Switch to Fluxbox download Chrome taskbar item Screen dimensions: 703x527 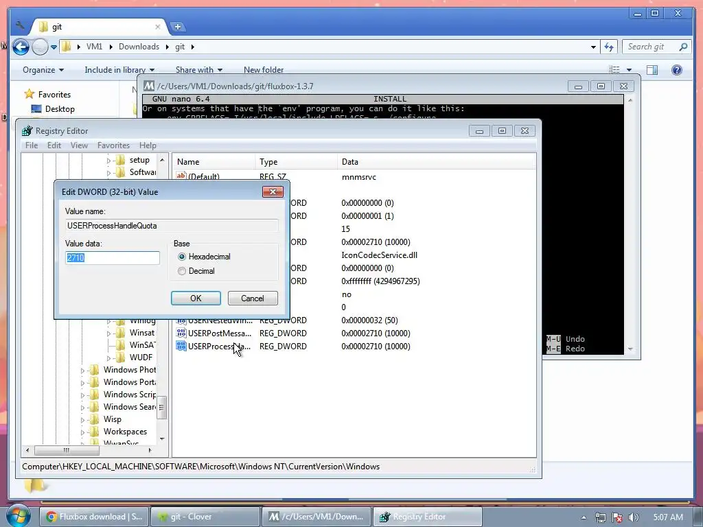point(94,517)
